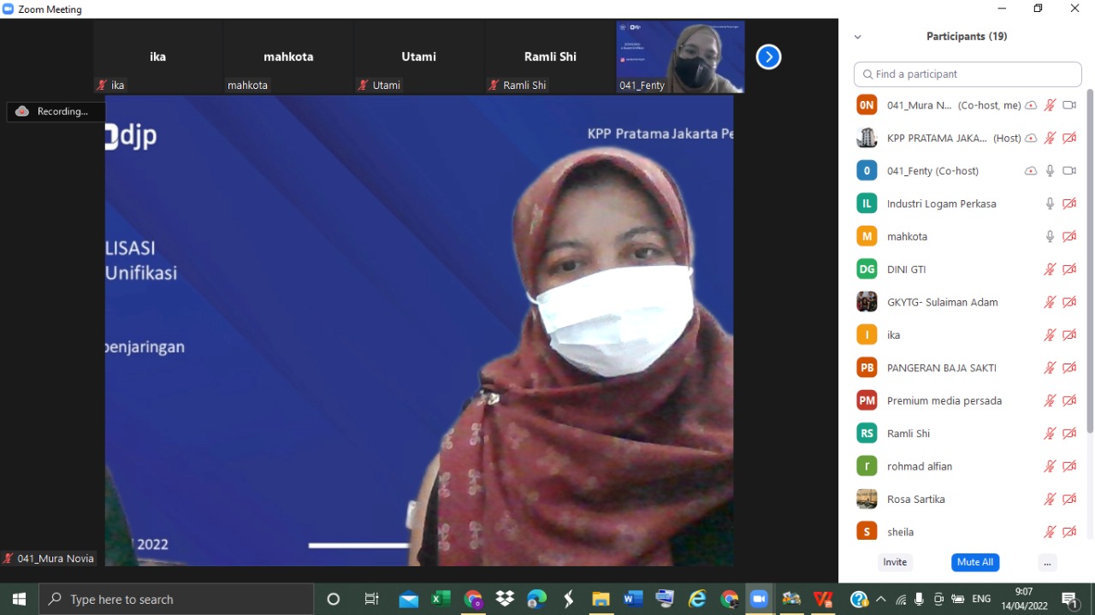Click the video icon for 041_Fenty
The height and width of the screenshot is (615, 1095).
coord(1068,171)
